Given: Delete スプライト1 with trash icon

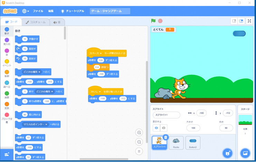Looking at the screenshot, I should click(165, 137).
